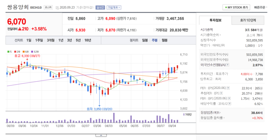Click red 20-period moving average legend swatch

tap(15, 52)
